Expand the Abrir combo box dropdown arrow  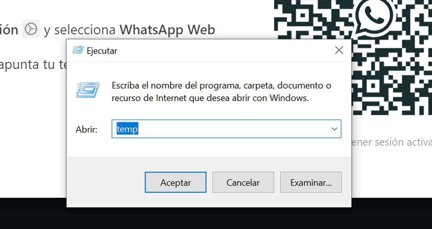tap(334, 129)
